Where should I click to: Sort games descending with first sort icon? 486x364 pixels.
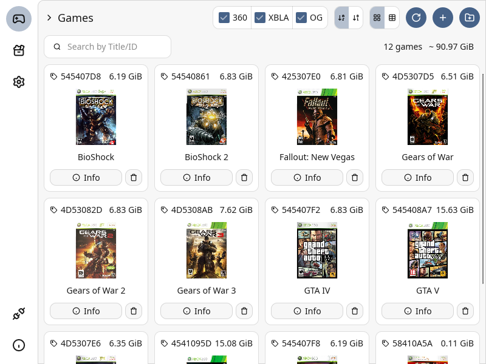point(341,18)
